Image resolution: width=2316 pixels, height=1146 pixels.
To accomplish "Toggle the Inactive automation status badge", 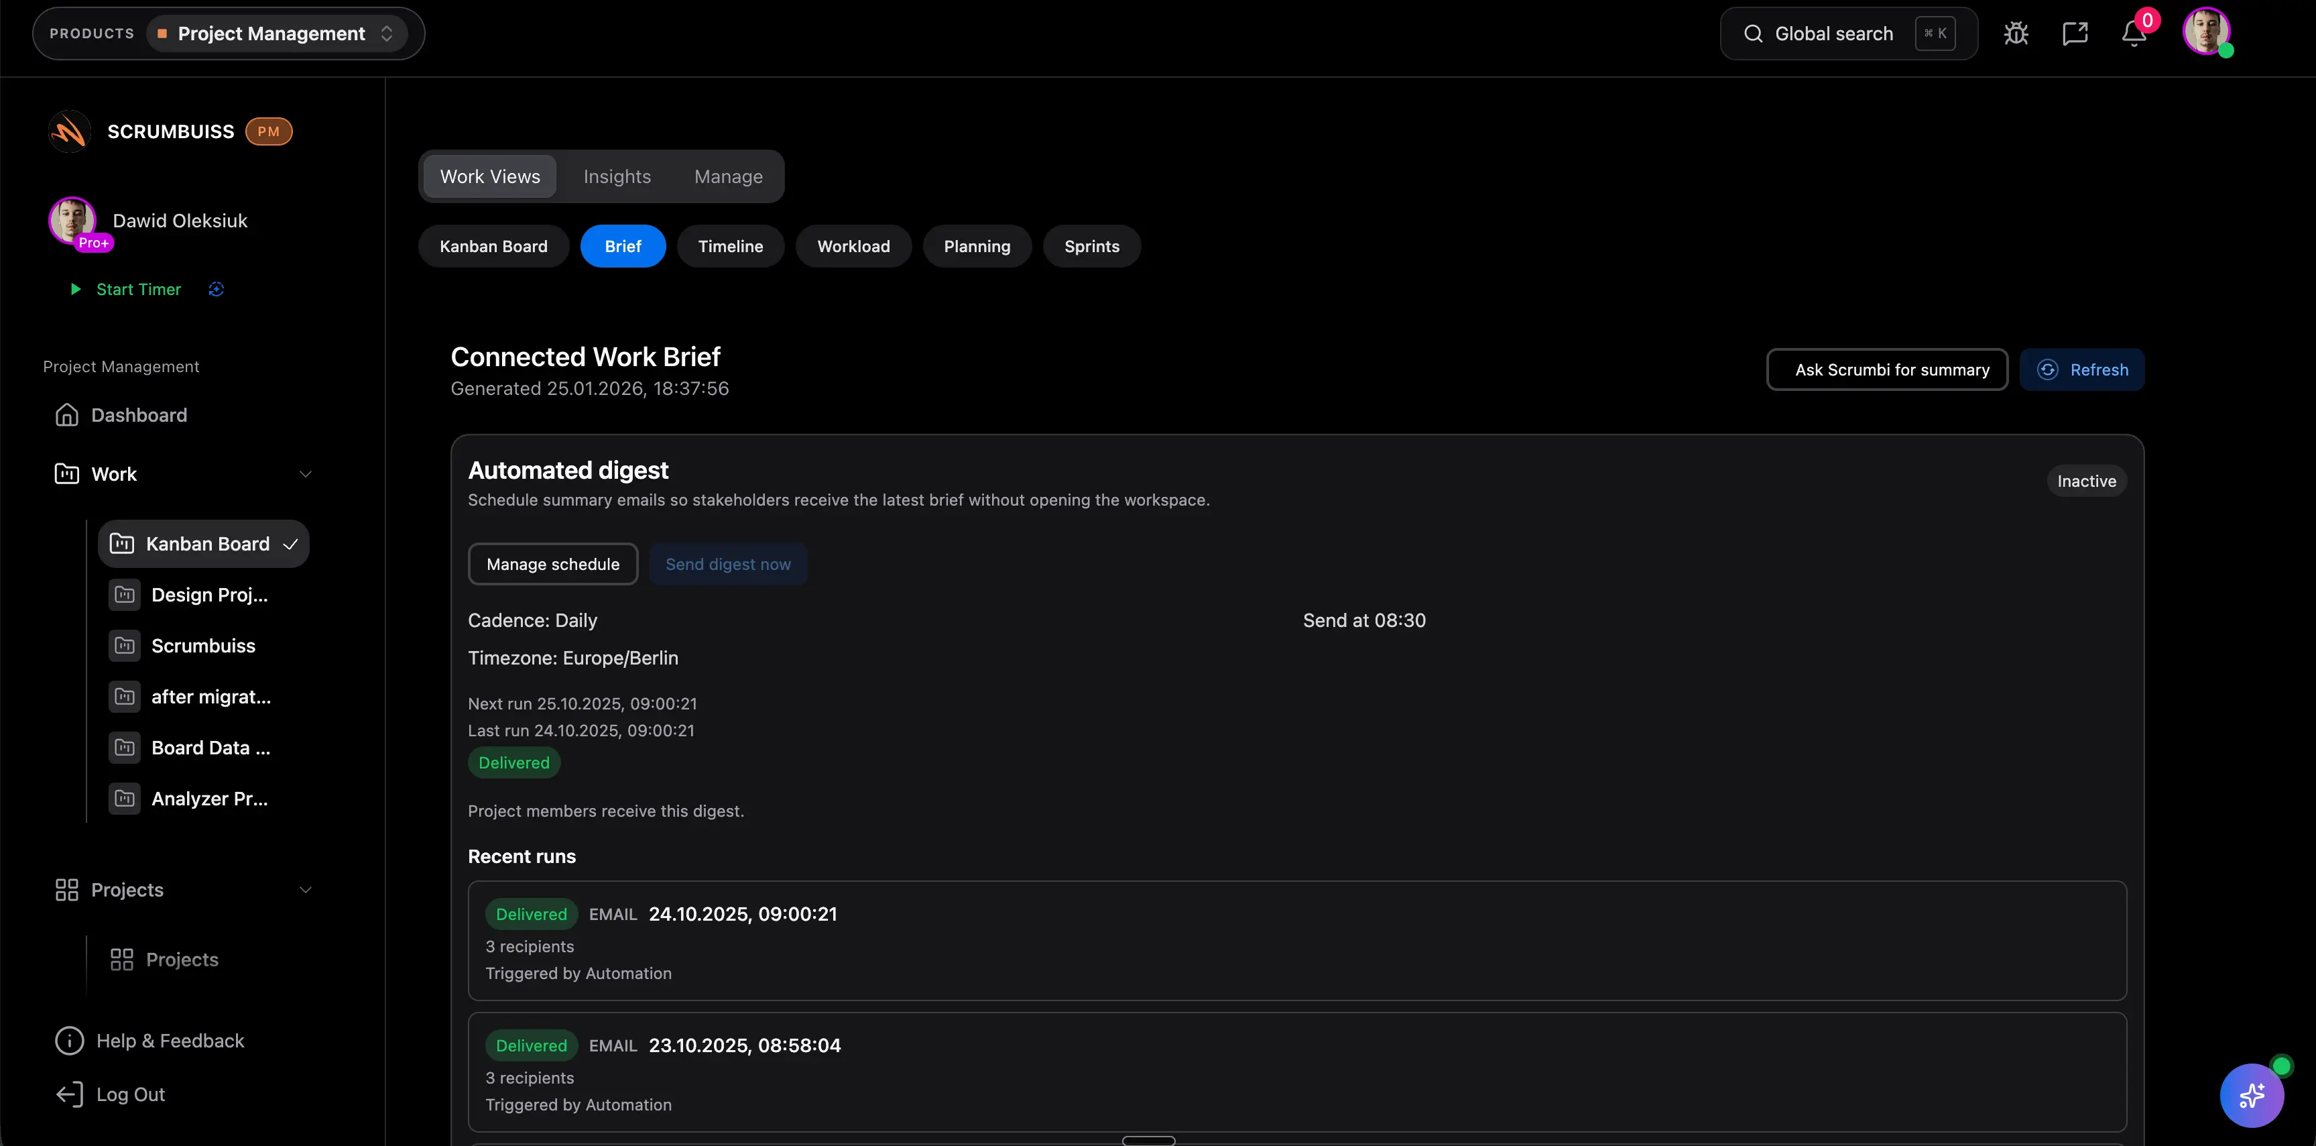I will coord(2086,480).
